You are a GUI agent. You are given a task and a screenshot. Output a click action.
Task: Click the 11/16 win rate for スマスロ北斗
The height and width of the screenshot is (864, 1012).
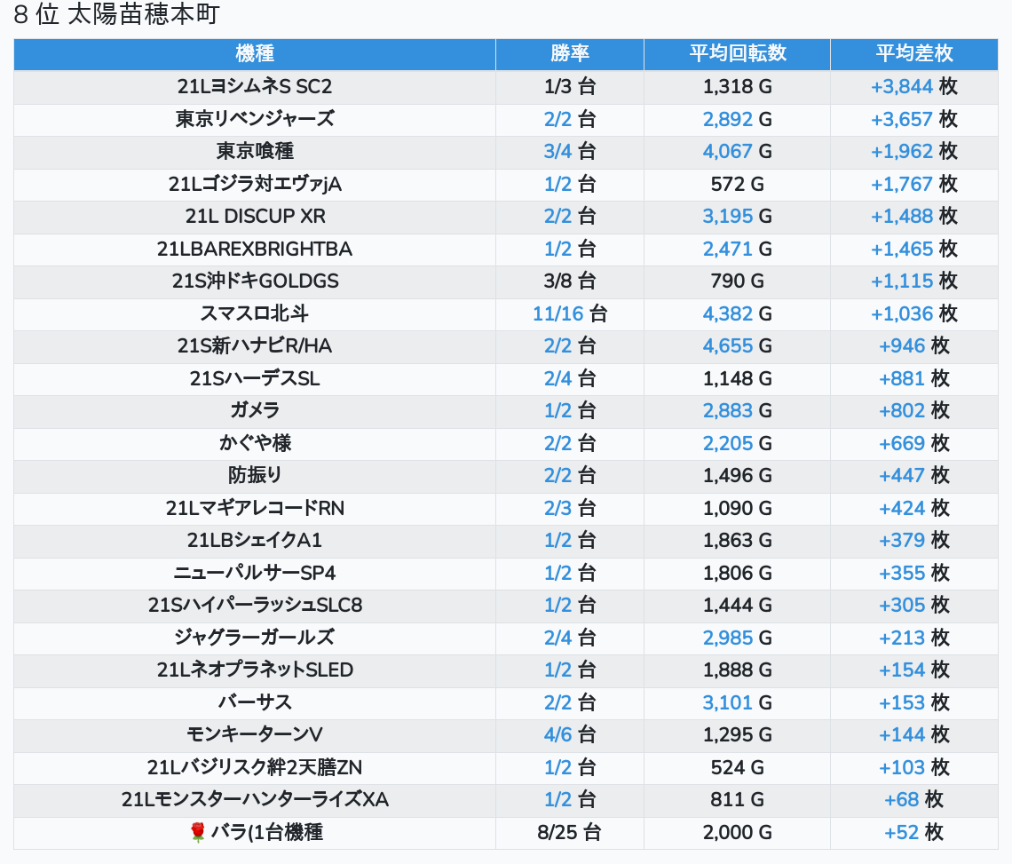click(556, 313)
